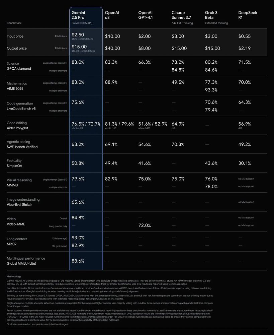Select the Aider Polyglot row label
Viewport: 274px width, 335px height.
20,128
